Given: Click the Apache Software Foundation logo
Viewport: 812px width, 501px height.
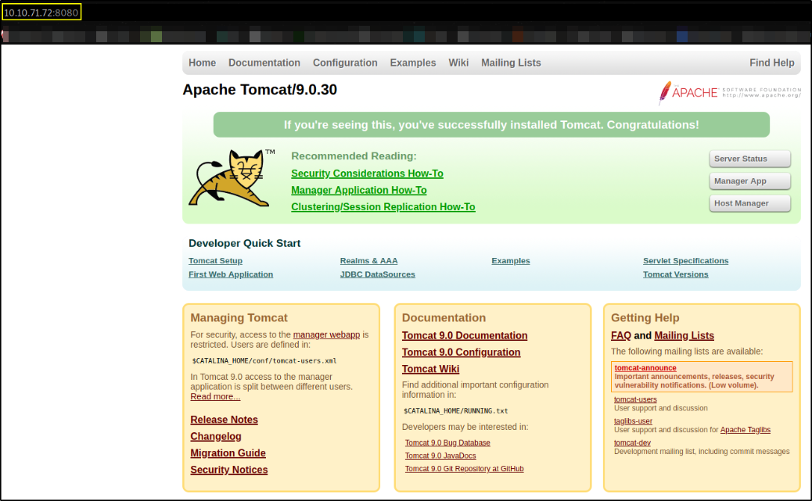Looking at the screenshot, I should click(730, 93).
